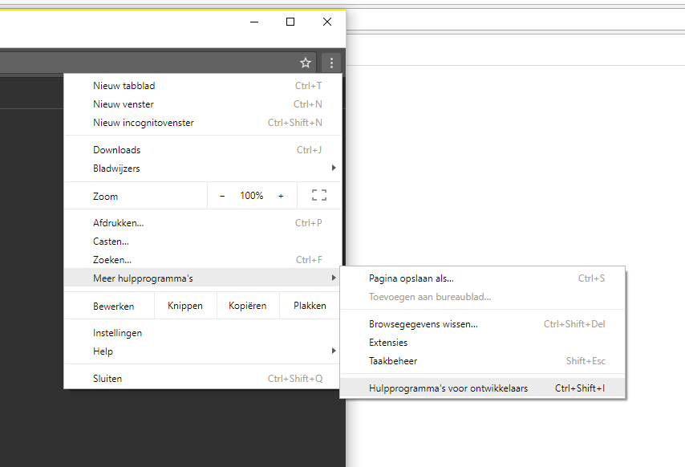
Task: Expand the Bladwijzers submenu
Action: (203, 169)
